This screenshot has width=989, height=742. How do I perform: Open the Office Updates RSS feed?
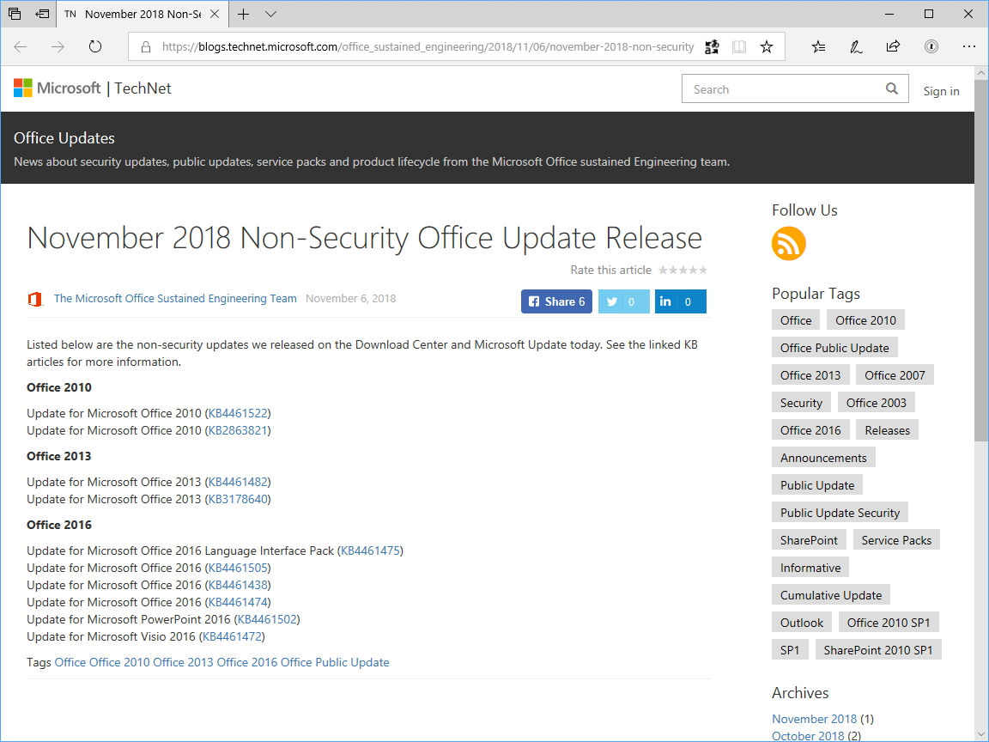pyautogui.click(x=788, y=244)
